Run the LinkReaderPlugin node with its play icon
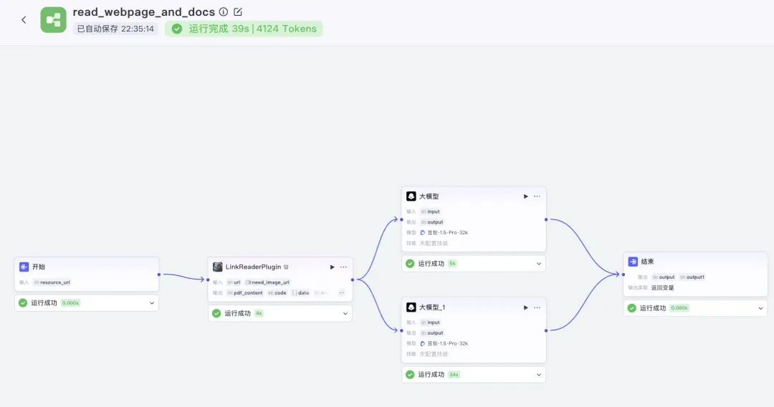The height and width of the screenshot is (407, 774). pyautogui.click(x=333, y=267)
